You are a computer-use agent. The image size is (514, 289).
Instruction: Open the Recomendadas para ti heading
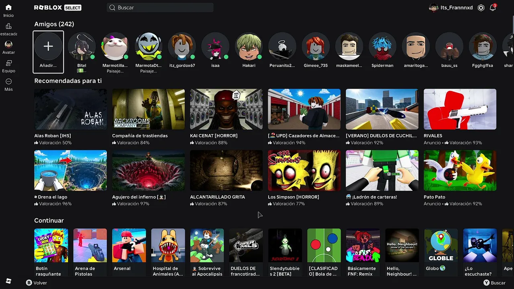point(68,81)
